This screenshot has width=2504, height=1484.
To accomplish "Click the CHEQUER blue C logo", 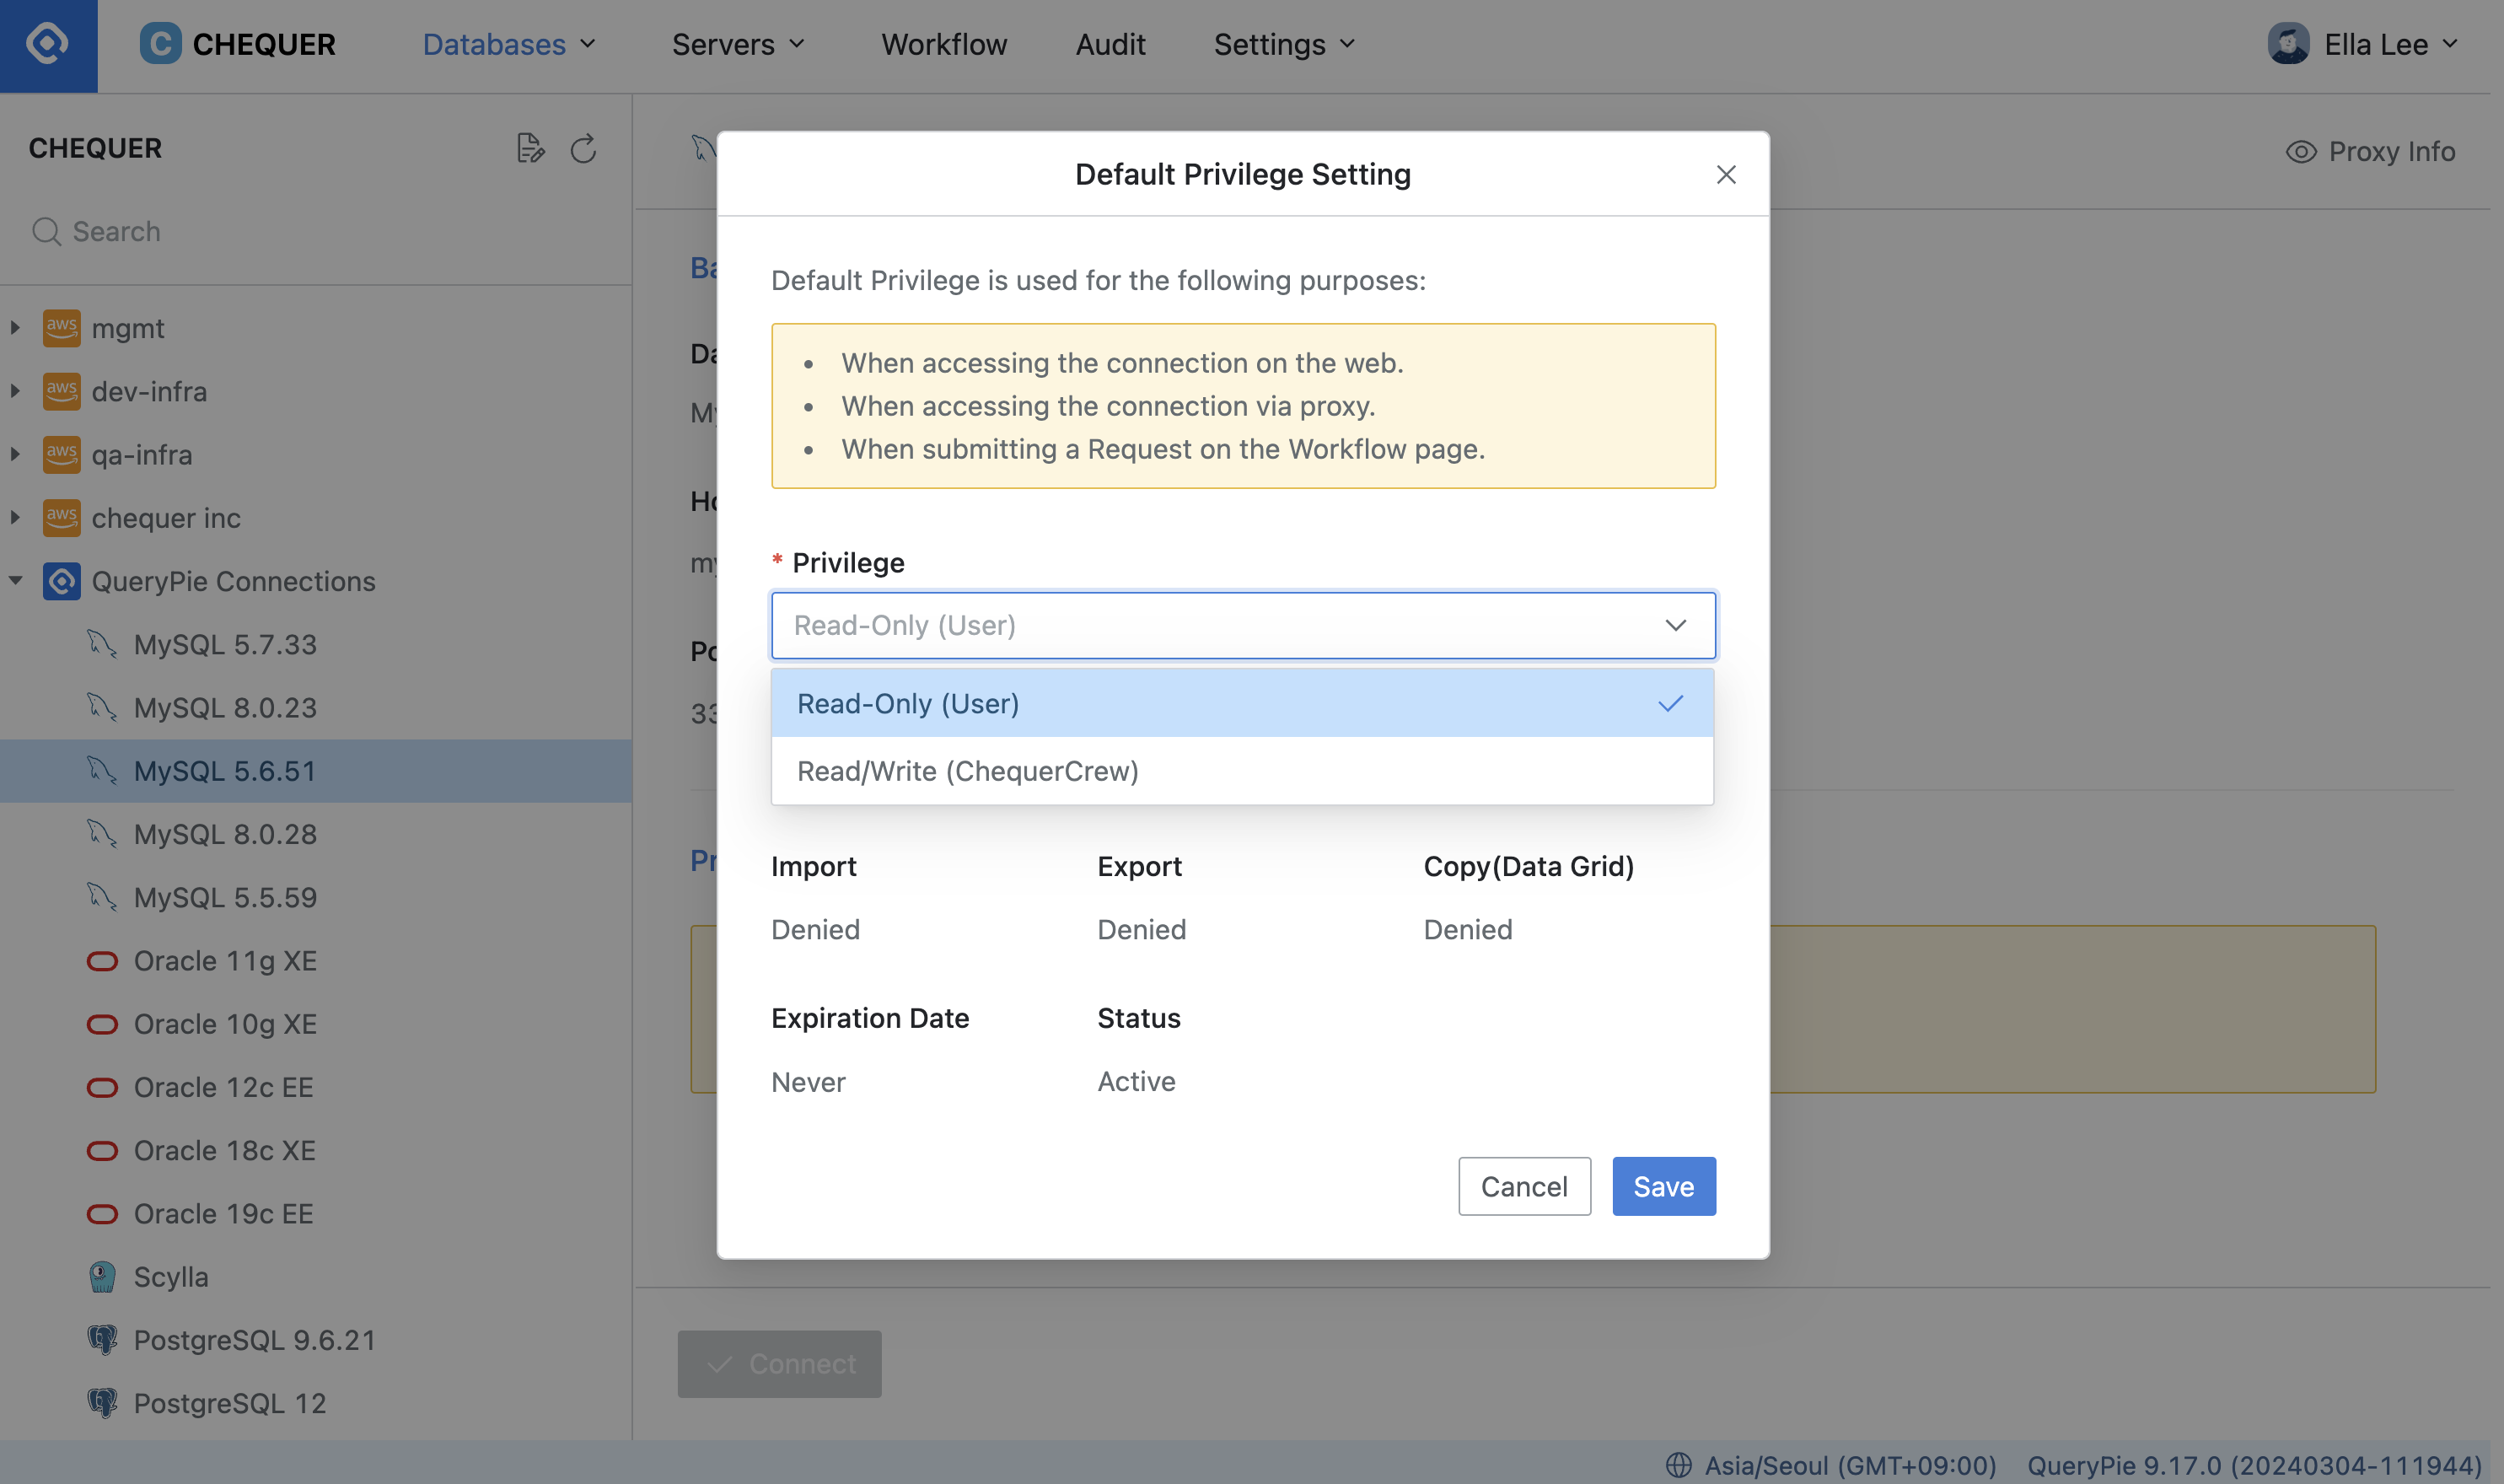I will [160, 44].
